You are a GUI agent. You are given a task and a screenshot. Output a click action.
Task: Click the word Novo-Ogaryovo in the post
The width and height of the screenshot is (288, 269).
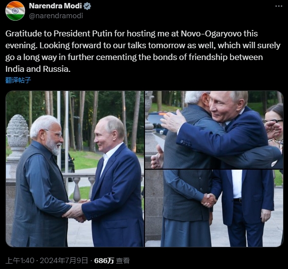coord(211,33)
